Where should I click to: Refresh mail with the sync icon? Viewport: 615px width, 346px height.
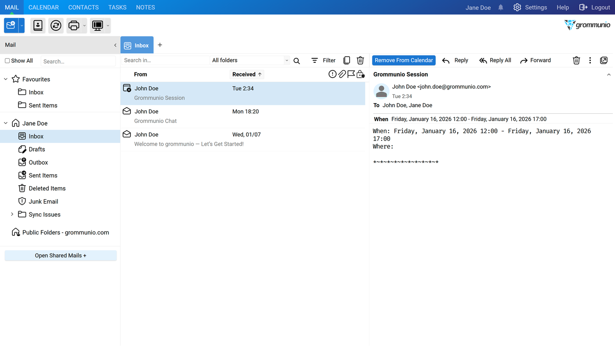coord(56,25)
